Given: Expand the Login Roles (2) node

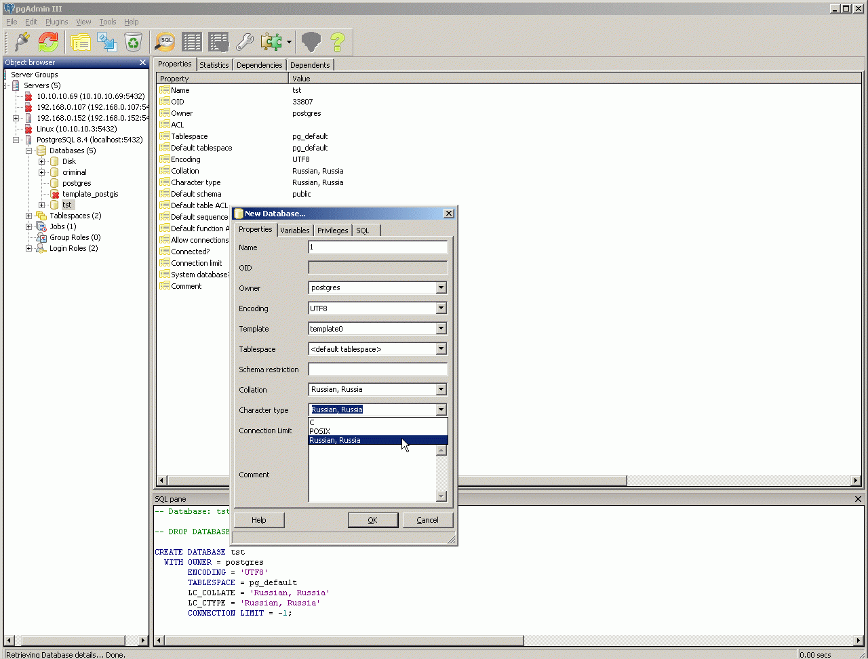Looking at the screenshot, I should (29, 248).
